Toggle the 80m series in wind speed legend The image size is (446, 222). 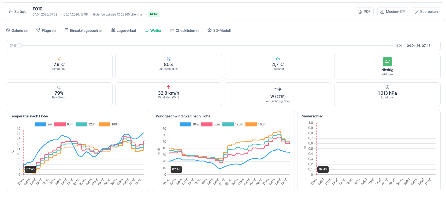click(x=210, y=124)
